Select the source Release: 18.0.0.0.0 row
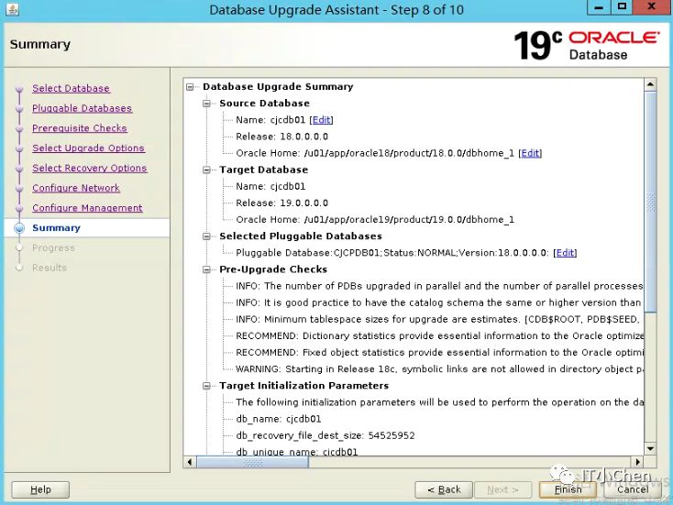The height and width of the screenshot is (505, 673). click(281, 137)
